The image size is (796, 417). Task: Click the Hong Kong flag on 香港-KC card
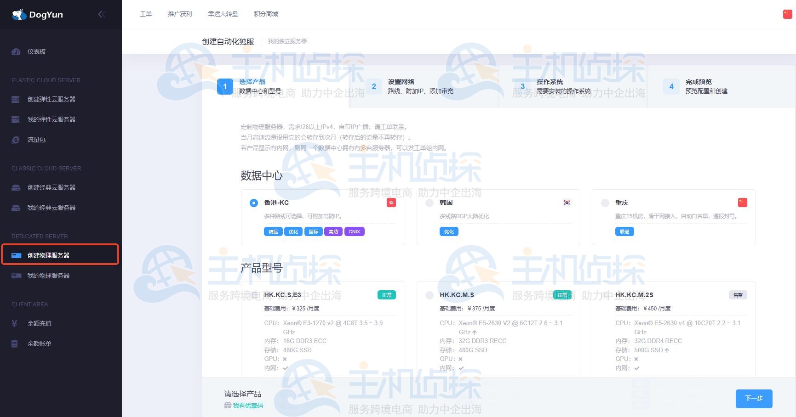coord(391,203)
